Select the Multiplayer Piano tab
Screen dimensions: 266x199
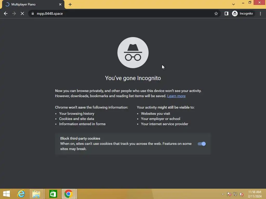coord(33,4)
